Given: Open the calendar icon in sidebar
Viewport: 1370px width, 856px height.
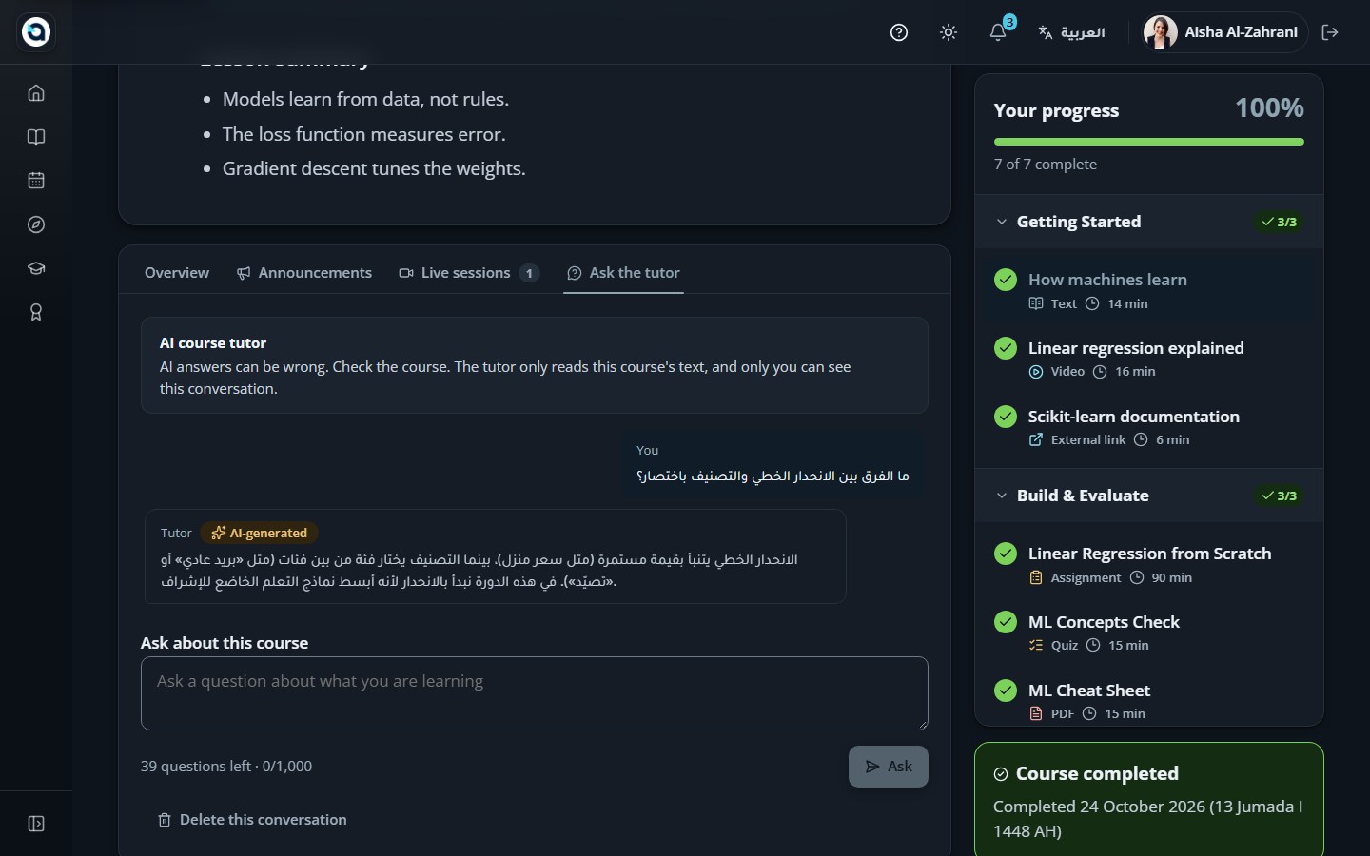Looking at the screenshot, I should 36,181.
